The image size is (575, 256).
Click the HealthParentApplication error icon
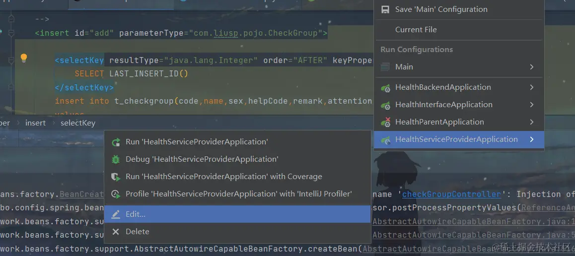(385, 123)
